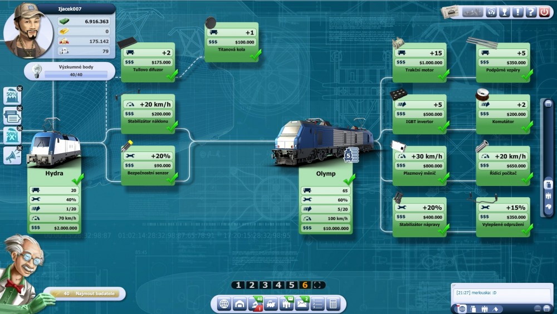Open the train depot icon
Image resolution: width=557 pixels, height=314 pixels.
tap(240, 304)
